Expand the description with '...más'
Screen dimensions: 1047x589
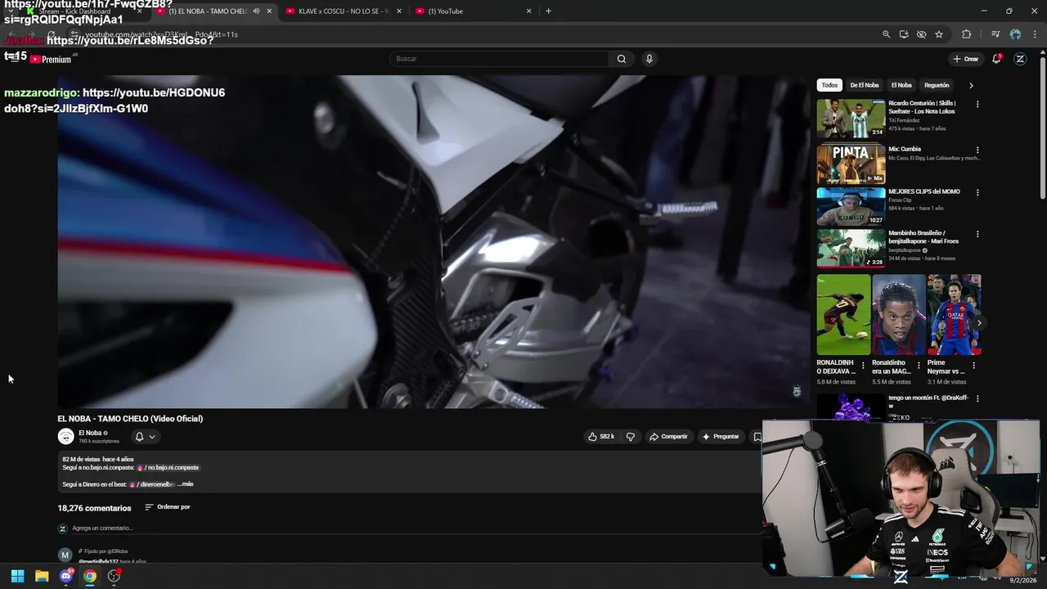pyautogui.click(x=186, y=484)
